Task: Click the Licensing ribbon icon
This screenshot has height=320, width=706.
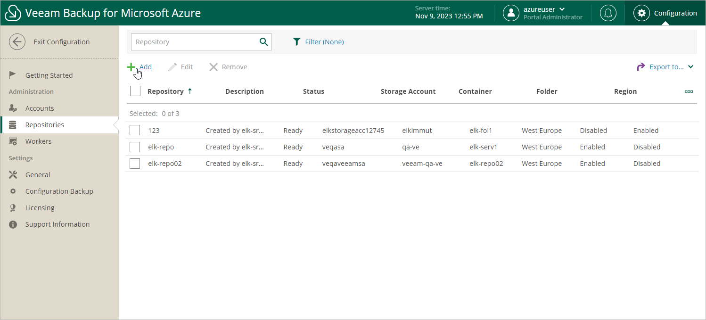Action: [x=13, y=208]
